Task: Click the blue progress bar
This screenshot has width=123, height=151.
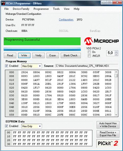Action: coord(42,49)
